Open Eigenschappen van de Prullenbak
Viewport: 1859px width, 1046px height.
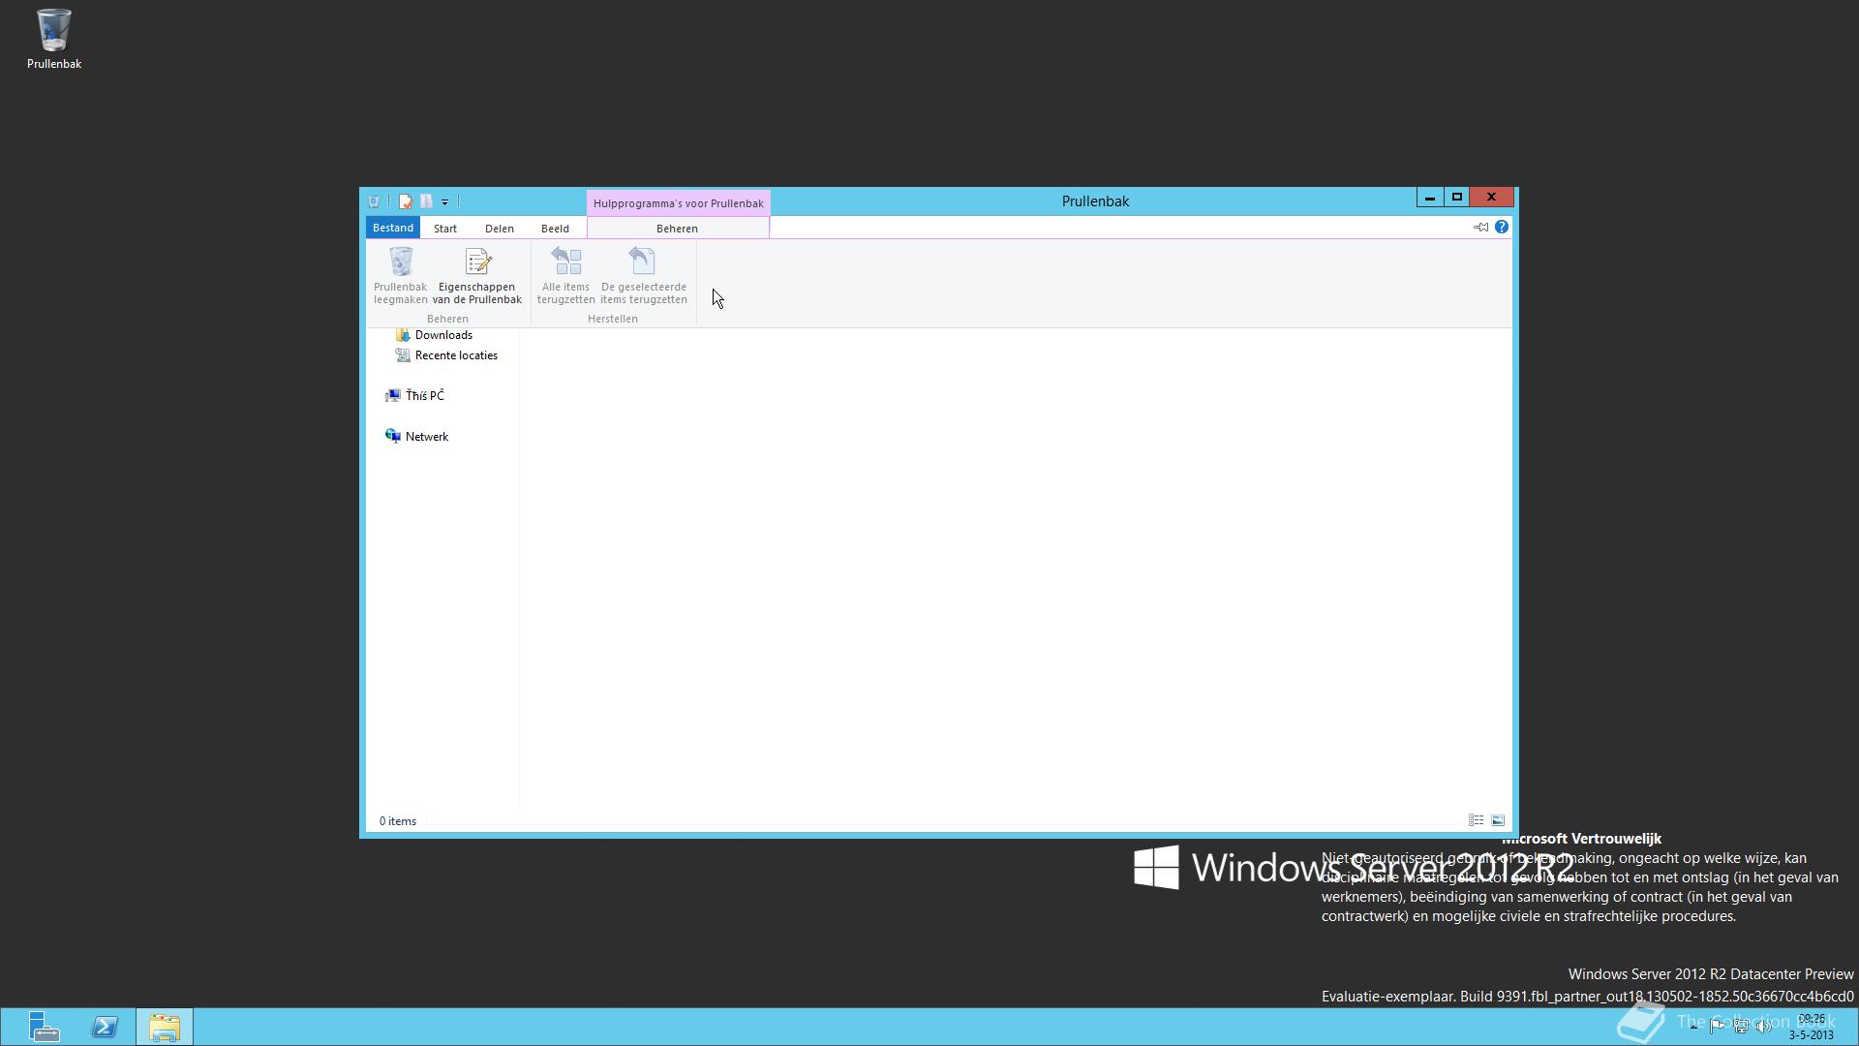(477, 276)
